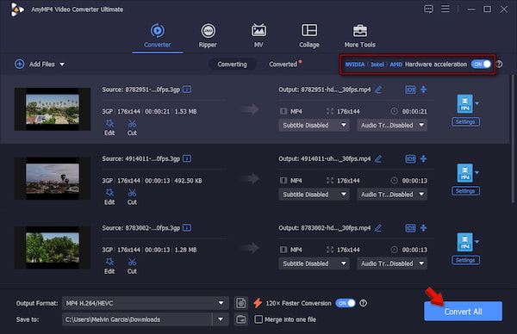Open More Tools tab
Screen dimensions: 517x334
(x=359, y=36)
